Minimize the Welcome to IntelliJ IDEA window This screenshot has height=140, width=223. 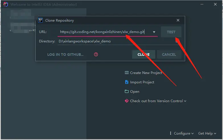click(202, 4)
